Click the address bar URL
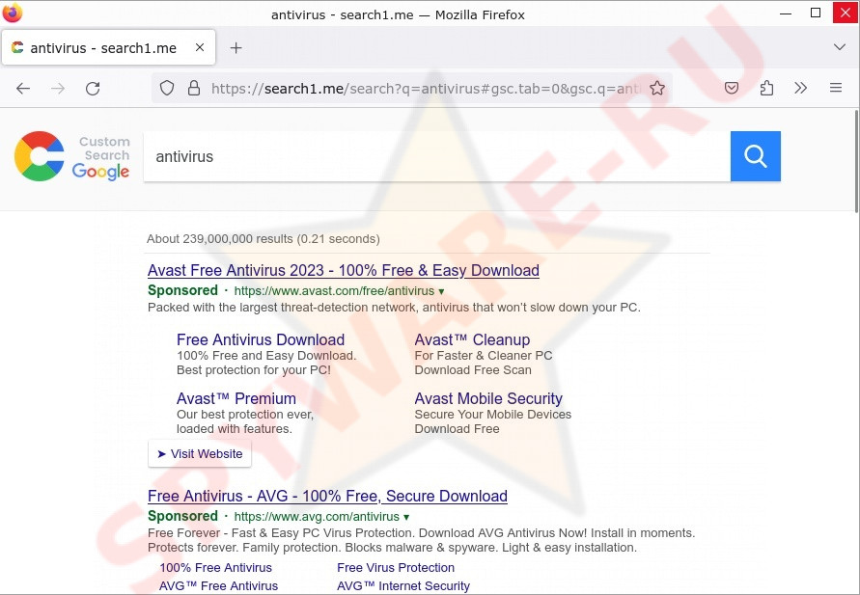This screenshot has width=860, height=595. [x=425, y=88]
